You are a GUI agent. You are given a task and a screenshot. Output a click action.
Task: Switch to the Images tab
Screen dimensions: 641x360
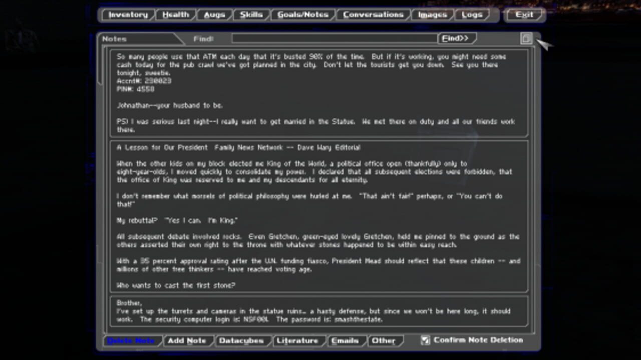(x=432, y=15)
